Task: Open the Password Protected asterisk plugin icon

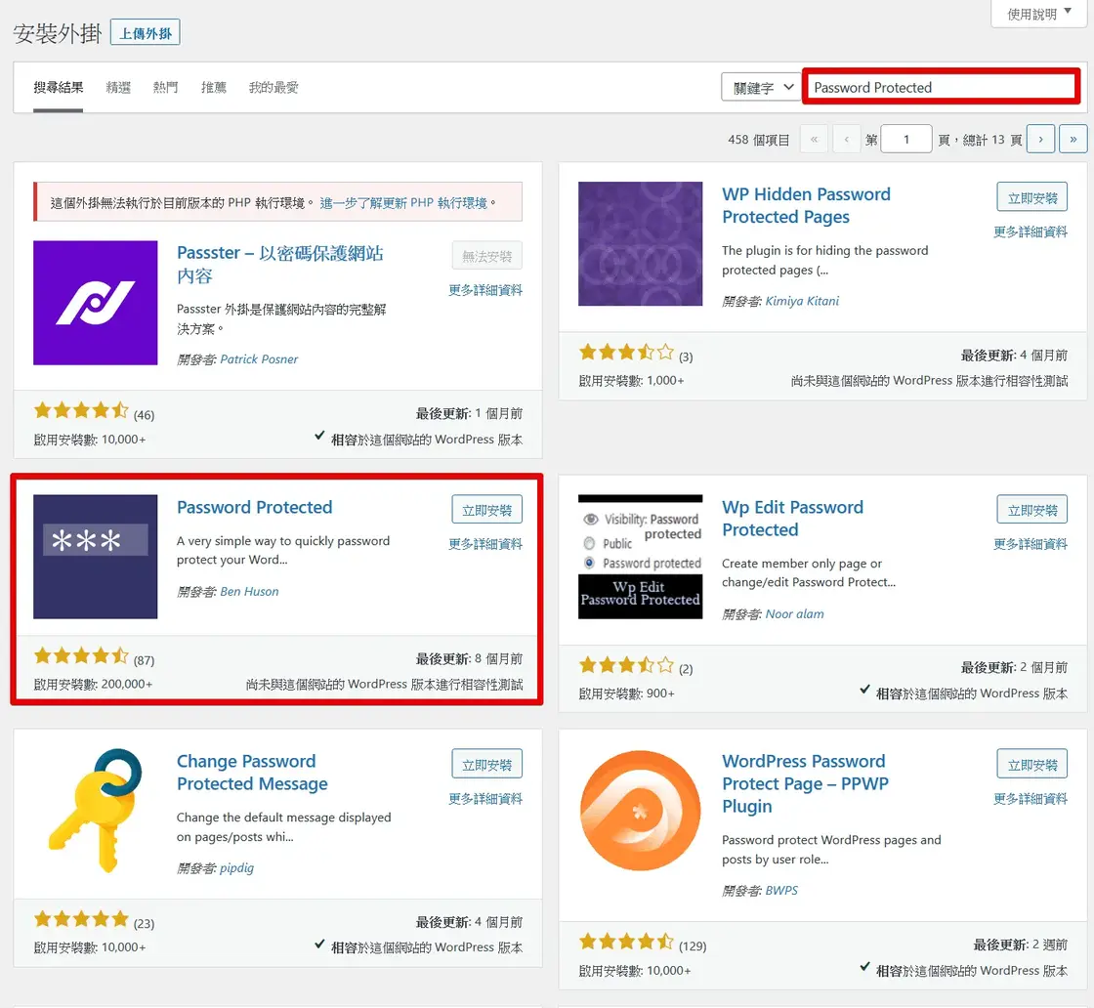Action: 95,557
